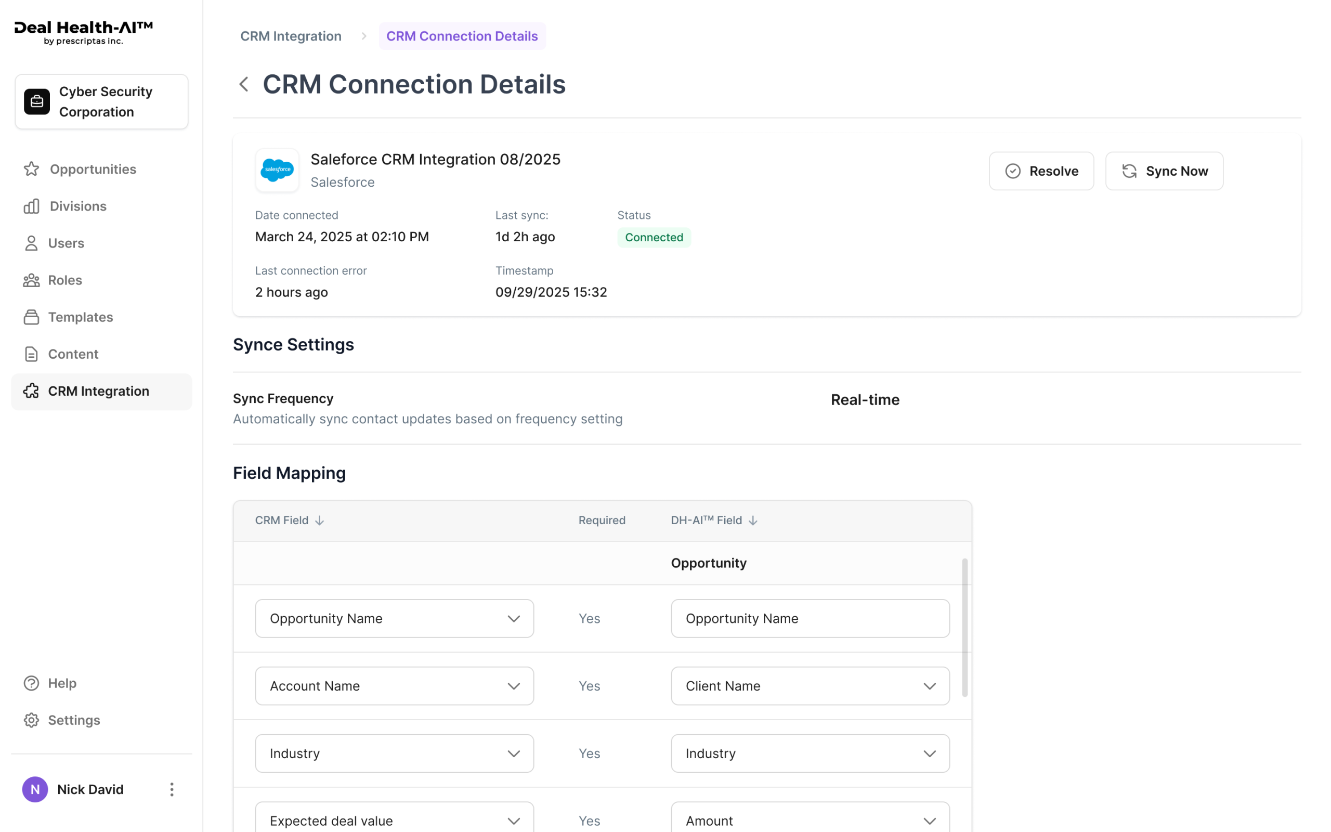The height and width of the screenshot is (832, 1331).
Task: Click CRM Integration breadcrumb link
Action: (x=291, y=36)
